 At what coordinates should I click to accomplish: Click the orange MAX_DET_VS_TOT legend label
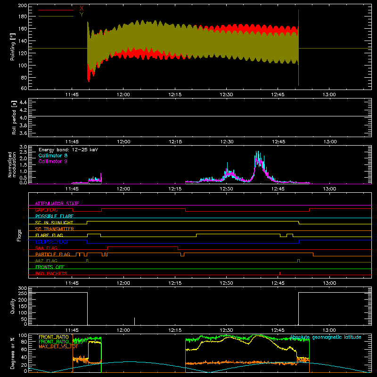click(58, 346)
